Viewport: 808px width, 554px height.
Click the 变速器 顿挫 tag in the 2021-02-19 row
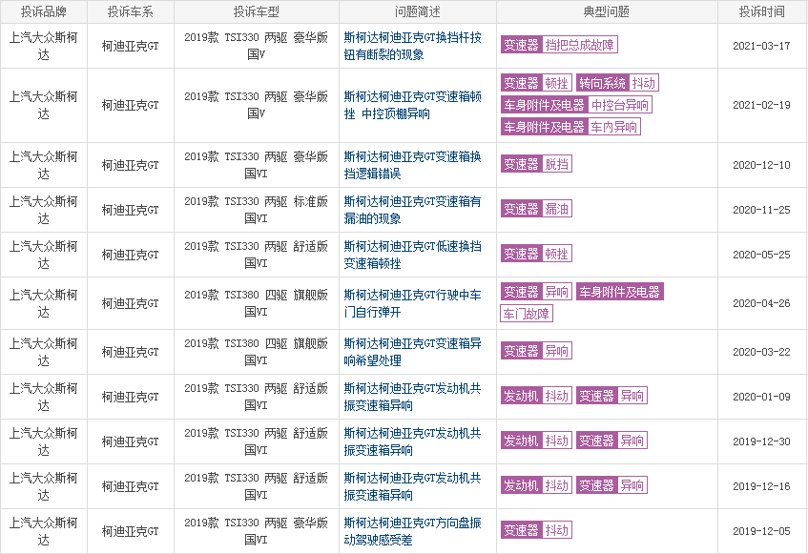(x=536, y=83)
